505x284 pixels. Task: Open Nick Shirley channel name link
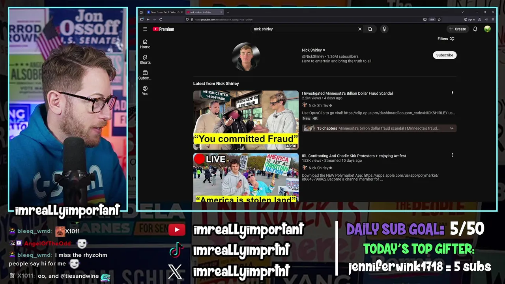[312, 50]
